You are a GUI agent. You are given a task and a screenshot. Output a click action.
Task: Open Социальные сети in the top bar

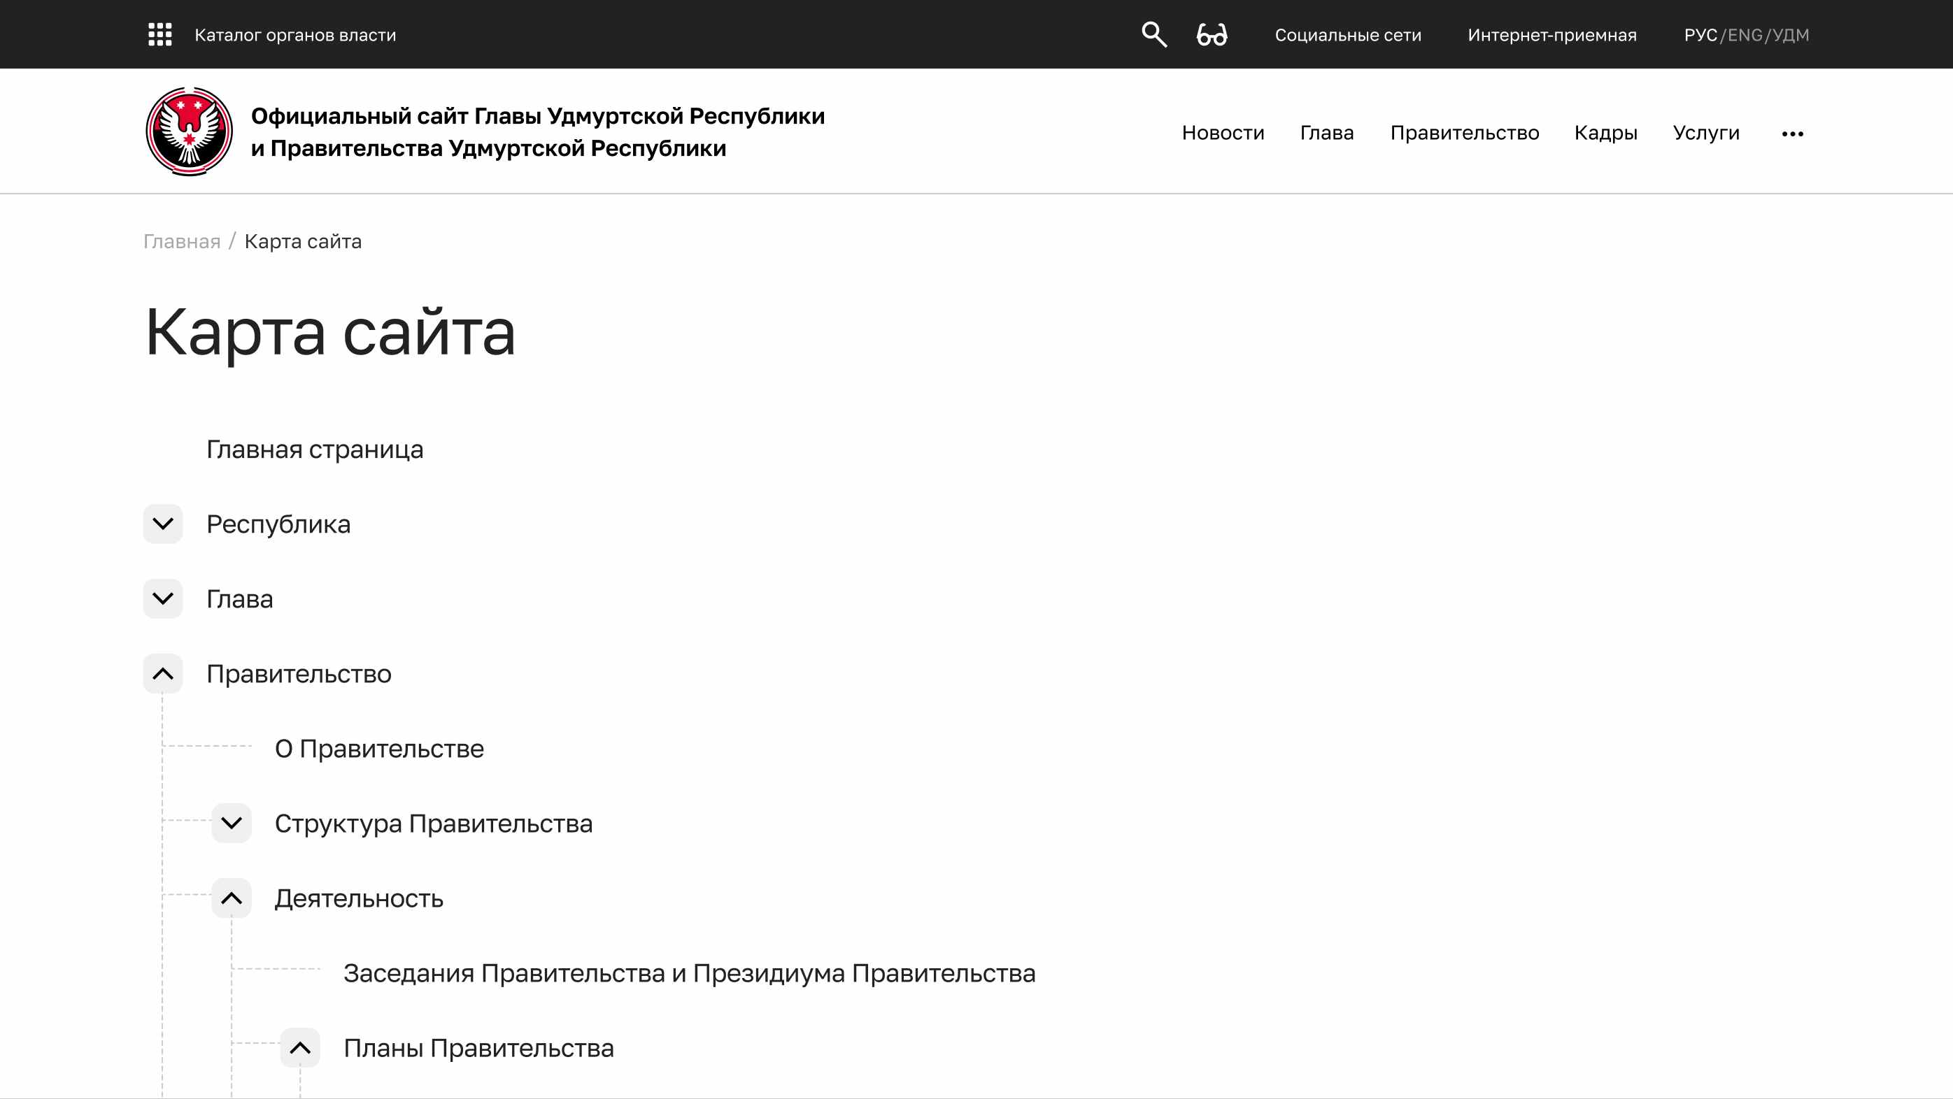click(x=1347, y=35)
